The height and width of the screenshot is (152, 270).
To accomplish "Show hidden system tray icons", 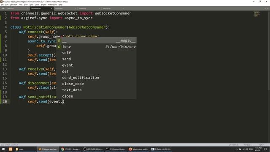I will [236, 149].
